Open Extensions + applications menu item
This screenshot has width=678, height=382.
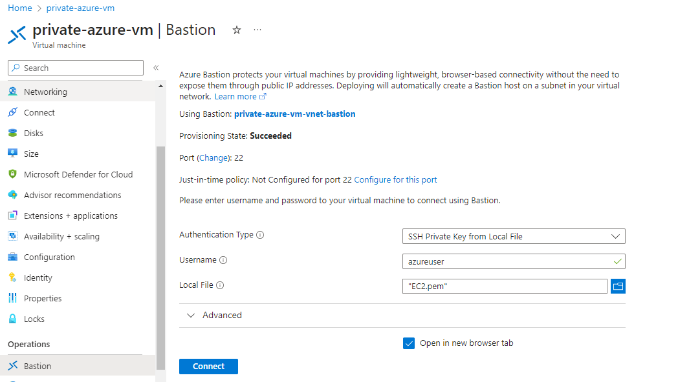(71, 216)
